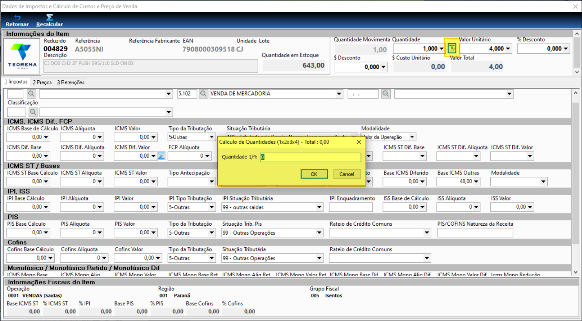Screen dimensions: 582x321
Task: Click the first magnifier icon in Impostos row
Action: click(x=31, y=94)
